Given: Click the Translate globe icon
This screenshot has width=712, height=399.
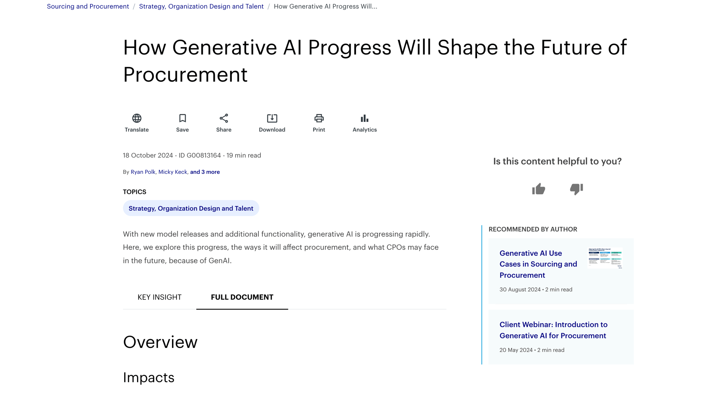Looking at the screenshot, I should 137,118.
